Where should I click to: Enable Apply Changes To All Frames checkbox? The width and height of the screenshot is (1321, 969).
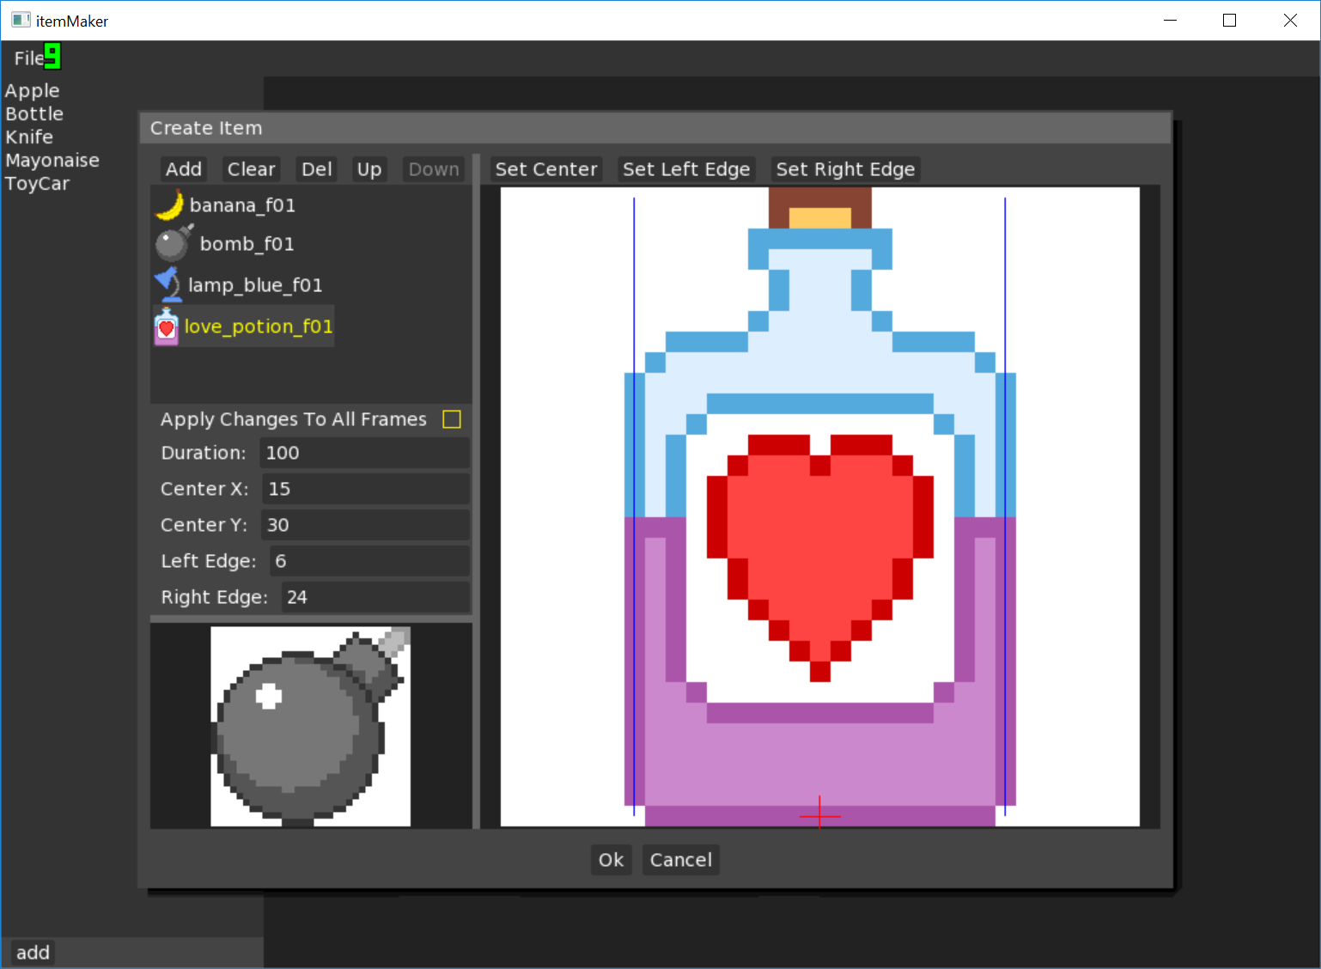451,419
